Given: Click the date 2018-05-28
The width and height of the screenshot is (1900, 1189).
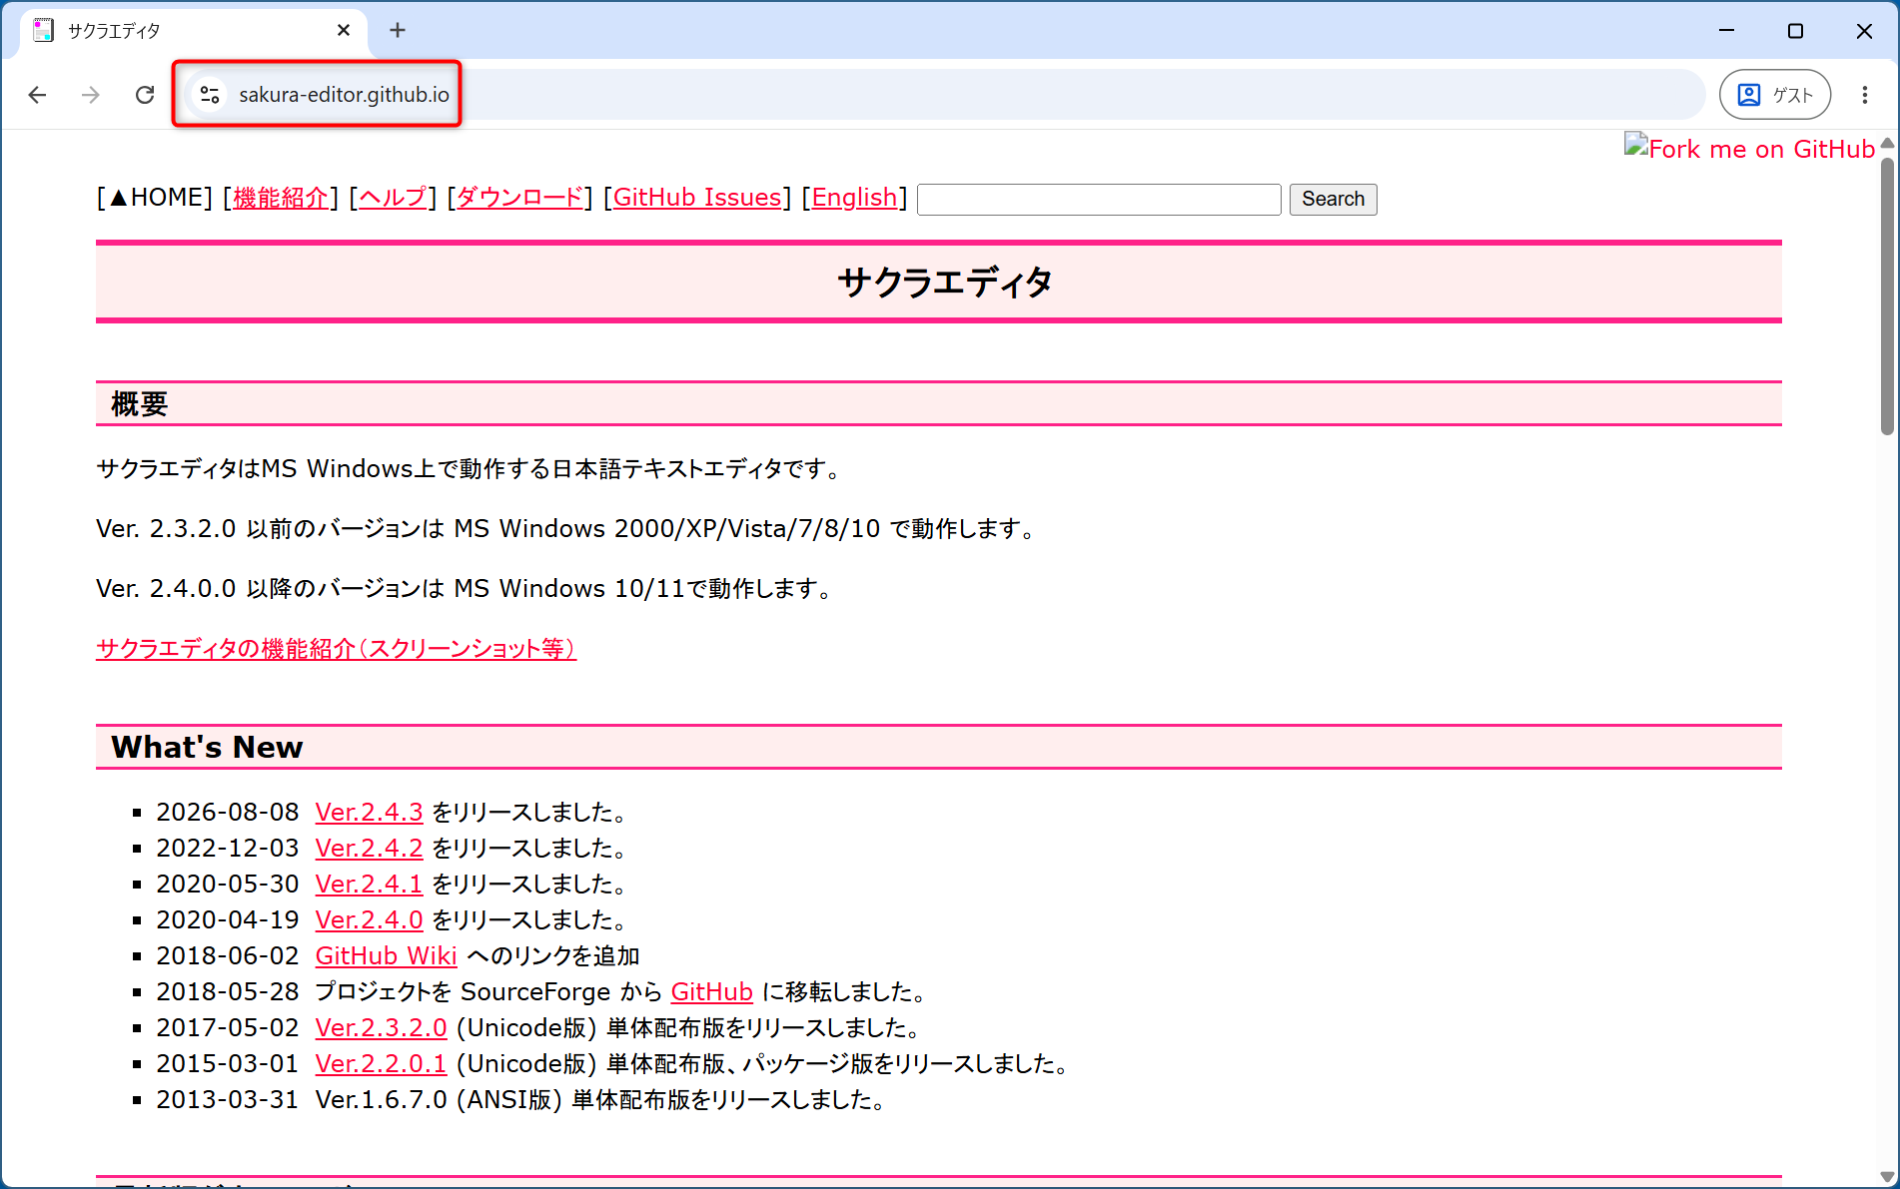Looking at the screenshot, I should coord(228,992).
